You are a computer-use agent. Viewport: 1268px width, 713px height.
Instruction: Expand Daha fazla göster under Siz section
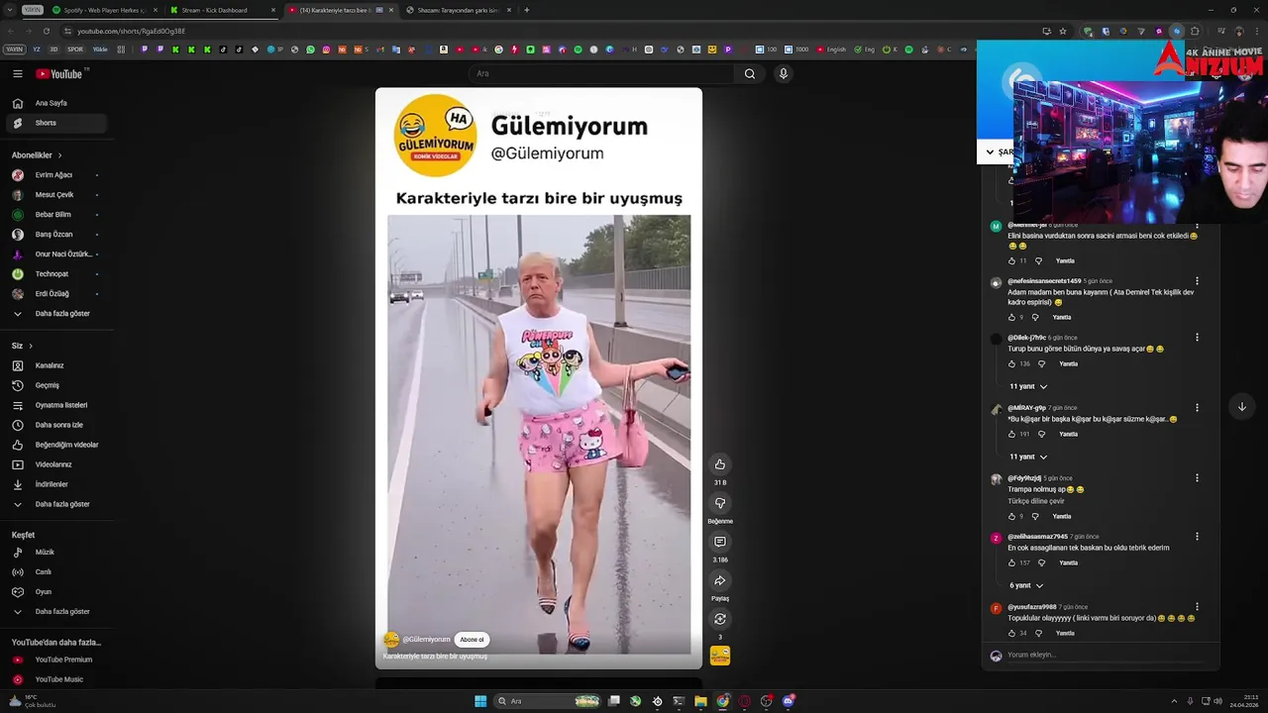coord(57,504)
